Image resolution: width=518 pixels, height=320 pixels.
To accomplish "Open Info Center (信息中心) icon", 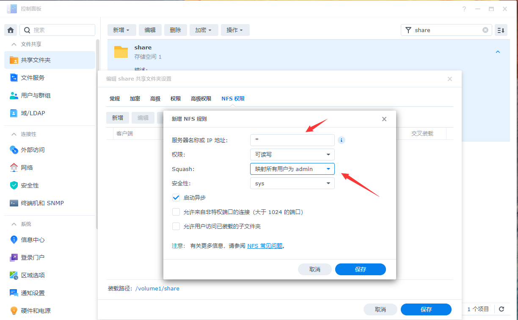I will coord(14,240).
